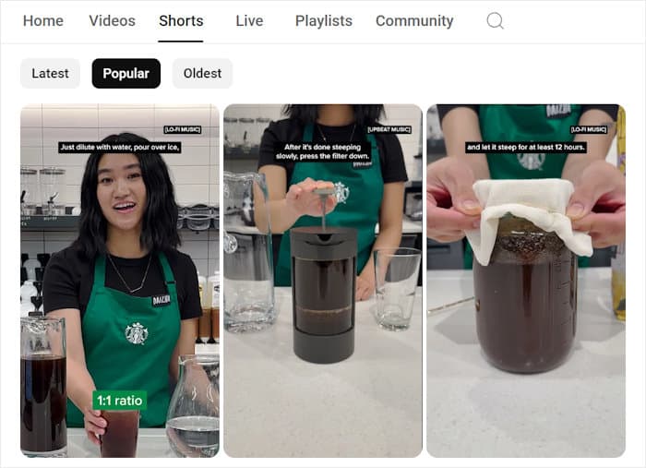Open the 'steep for at least 12 hours' short

(526, 281)
